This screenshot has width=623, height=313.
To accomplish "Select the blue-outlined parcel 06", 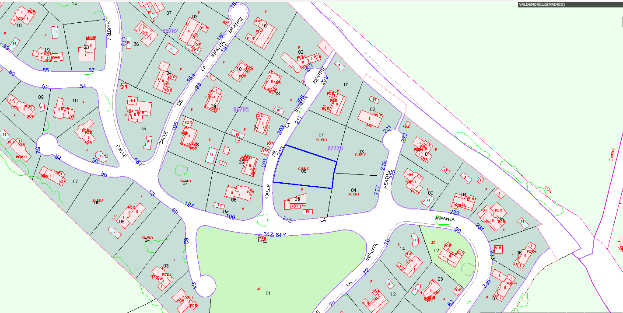I will point(304,170).
